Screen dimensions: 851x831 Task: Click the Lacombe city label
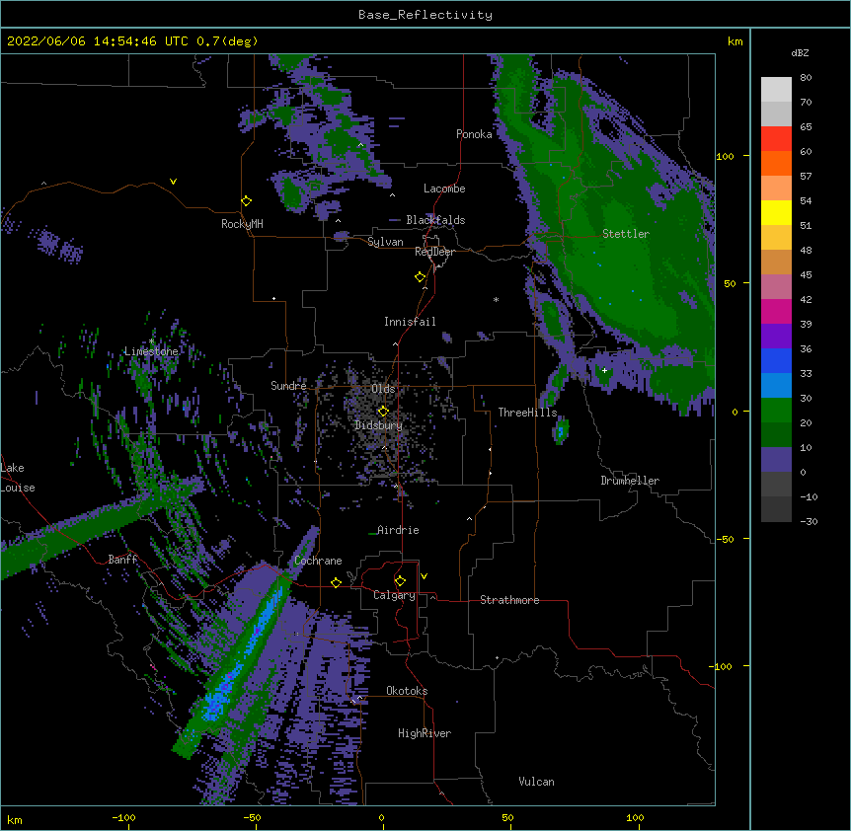(444, 189)
